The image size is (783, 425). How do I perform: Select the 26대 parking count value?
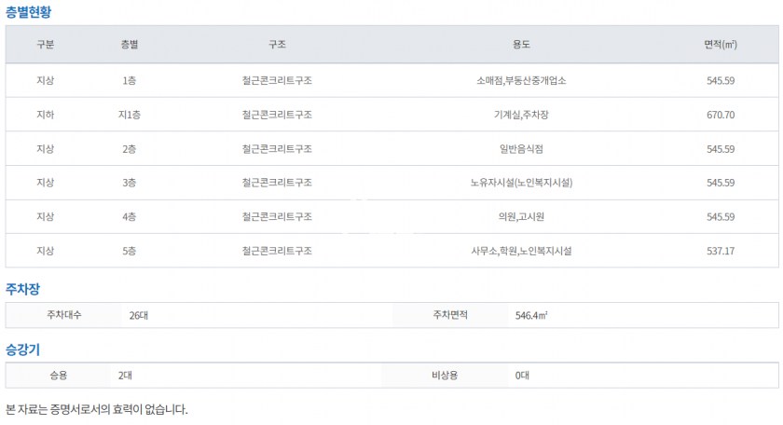(138, 316)
